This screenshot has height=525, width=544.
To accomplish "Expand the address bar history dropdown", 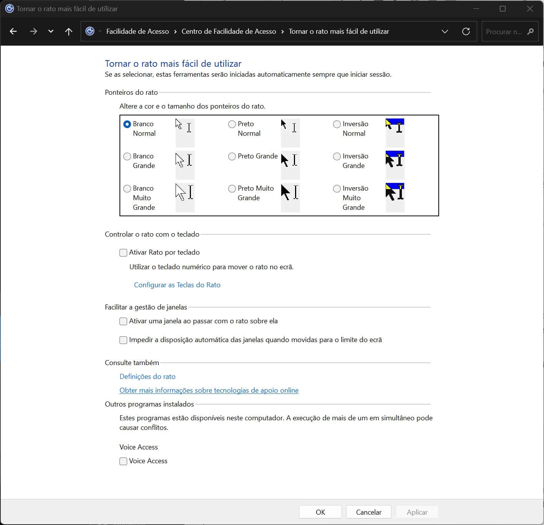I will (444, 31).
